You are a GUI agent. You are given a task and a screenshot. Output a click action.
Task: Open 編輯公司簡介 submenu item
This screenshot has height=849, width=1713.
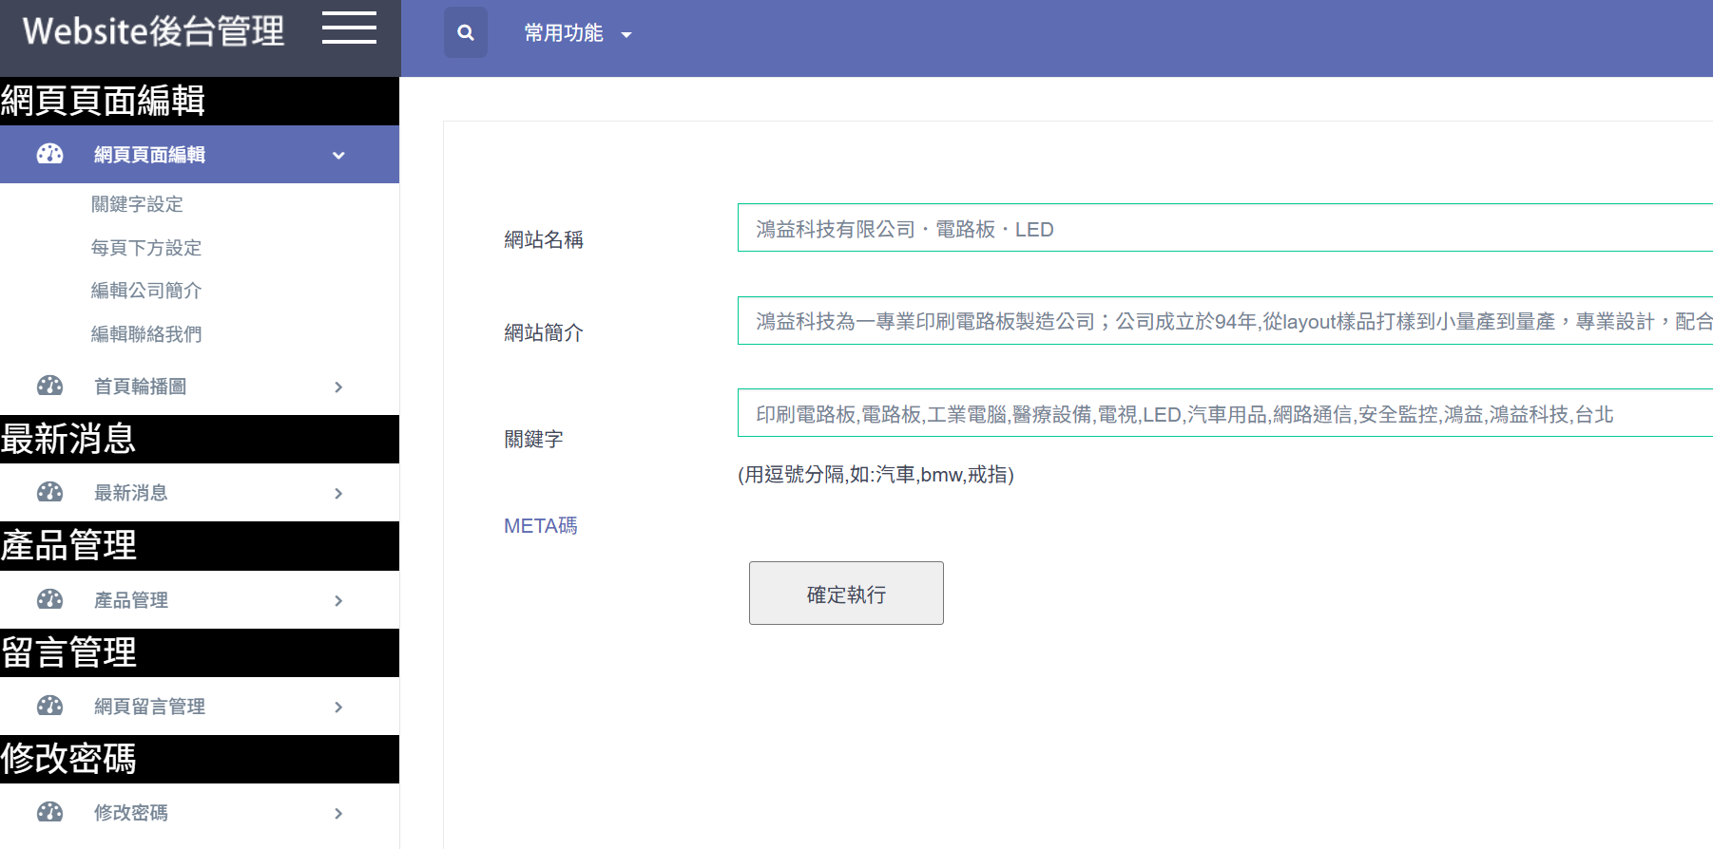point(146,291)
